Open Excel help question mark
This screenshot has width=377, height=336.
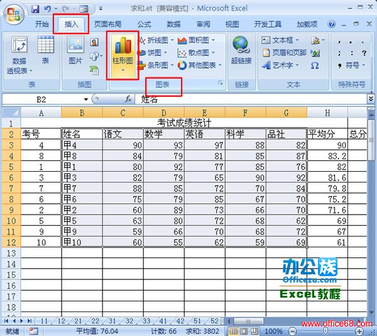[332, 24]
